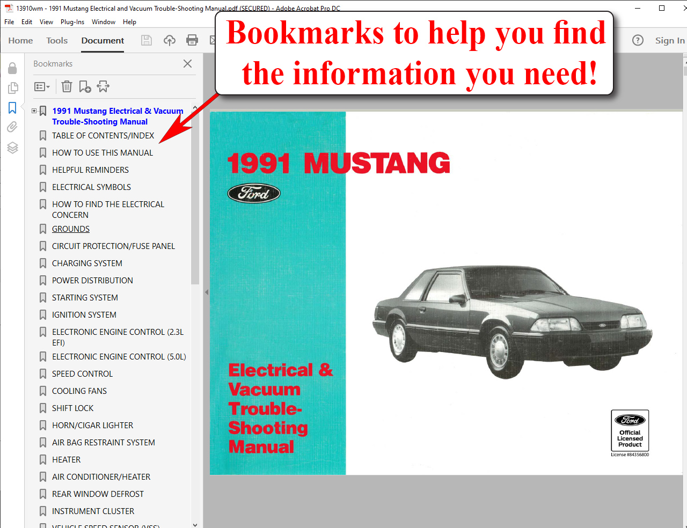Viewport: 687px width, 528px height.
Task: Click the Print icon in toolbar
Action: [192, 40]
